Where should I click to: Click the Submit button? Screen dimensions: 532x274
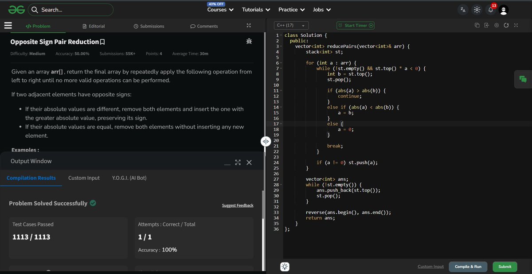click(505, 266)
